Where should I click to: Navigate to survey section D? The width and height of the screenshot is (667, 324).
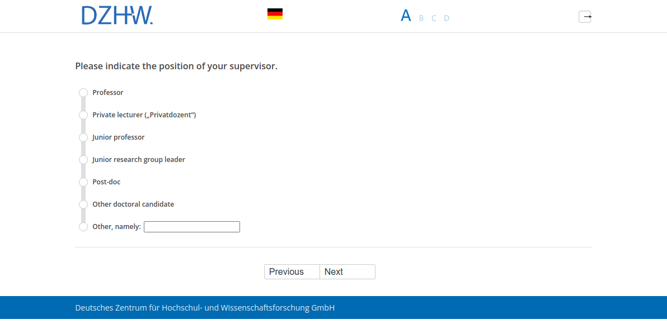pos(447,18)
